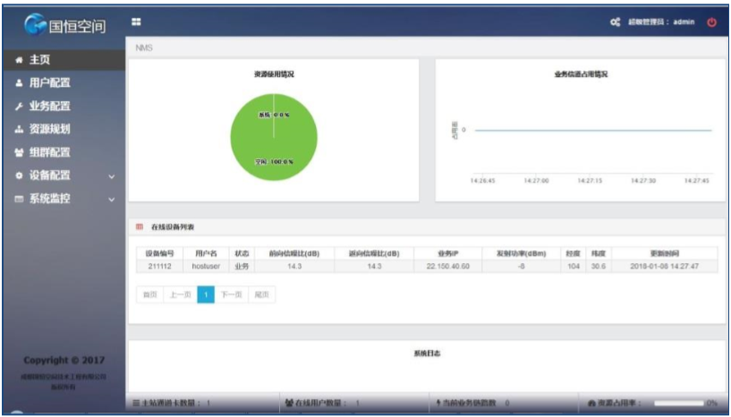Image resolution: width=731 pixels, height=417 pixels.
Task: Click the business IP cell 22.150.40.60
Action: pyautogui.click(x=448, y=267)
